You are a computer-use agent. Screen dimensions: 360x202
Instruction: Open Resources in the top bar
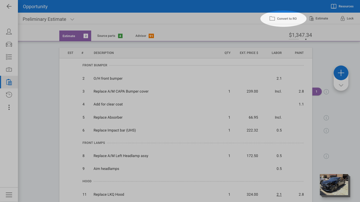coord(342,6)
